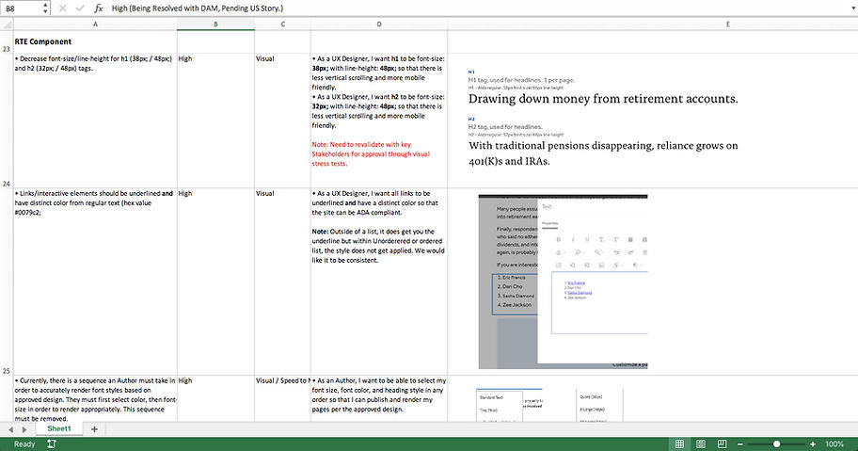
Task: Switch to Normal view icon
Action: (x=679, y=443)
